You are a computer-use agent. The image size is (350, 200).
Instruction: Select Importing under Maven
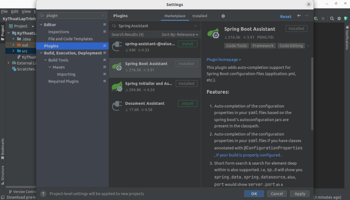(x=66, y=74)
